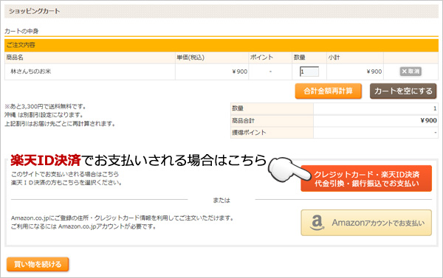Click the quantity input field for 林さんちのお米

(309, 72)
